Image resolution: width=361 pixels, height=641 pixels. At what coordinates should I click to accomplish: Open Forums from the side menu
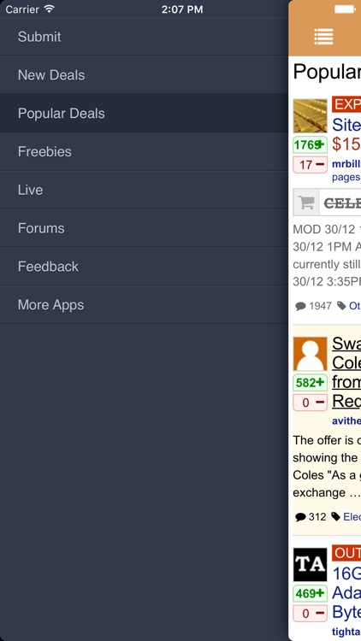point(144,228)
